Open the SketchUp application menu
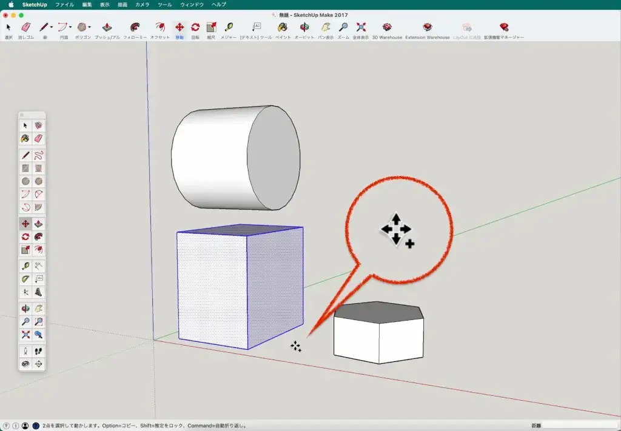The width and height of the screenshot is (621, 431). tap(35, 5)
